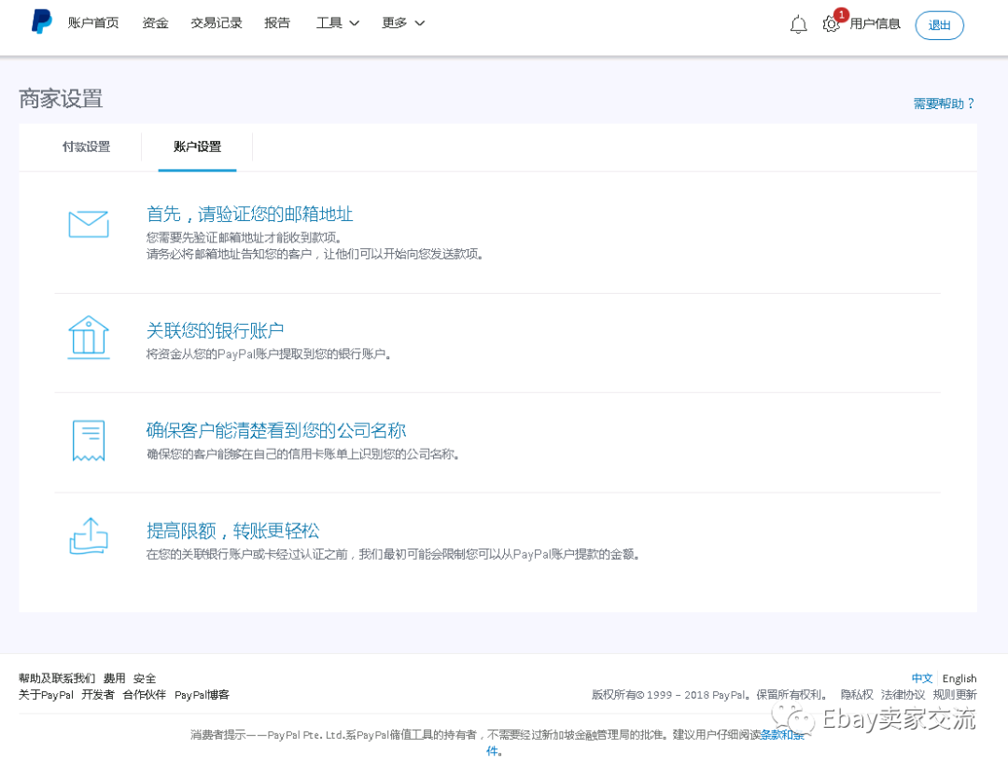Click 安全 footer link
Screen dimensions: 1008x765
(x=145, y=678)
